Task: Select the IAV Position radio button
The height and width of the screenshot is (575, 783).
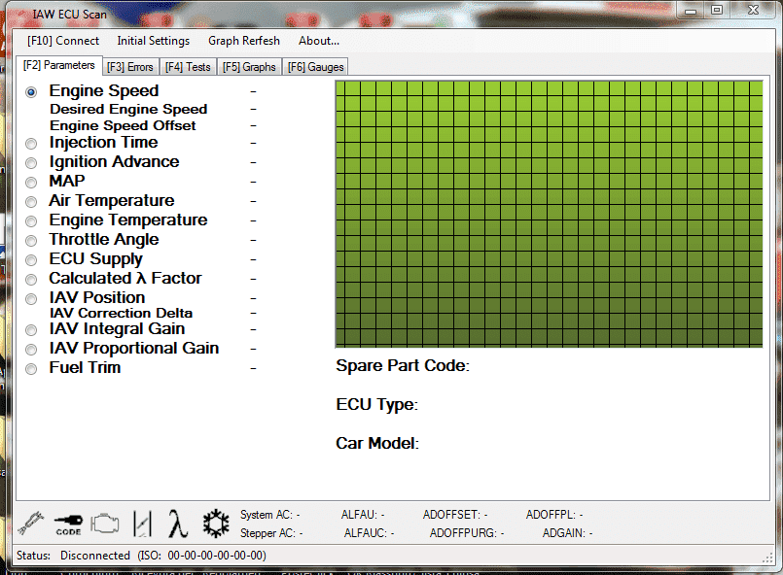Action: click(x=31, y=299)
